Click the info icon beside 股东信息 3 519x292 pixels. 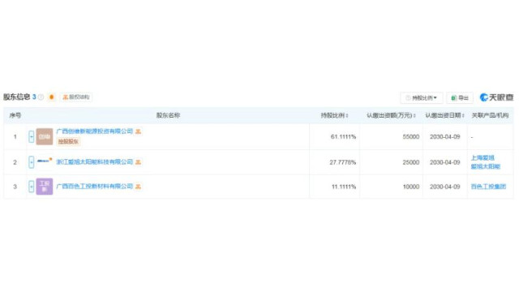pyautogui.click(x=41, y=97)
